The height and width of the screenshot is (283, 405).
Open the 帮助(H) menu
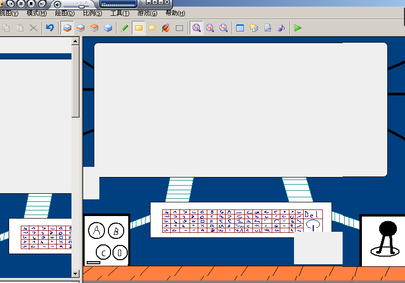175,13
